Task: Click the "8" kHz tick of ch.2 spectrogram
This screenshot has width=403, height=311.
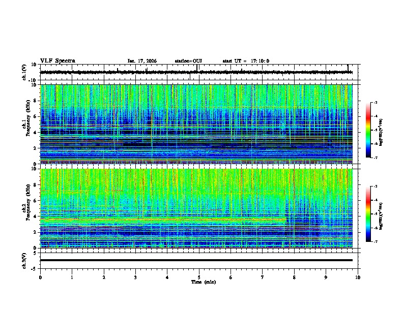Action: pos(36,185)
